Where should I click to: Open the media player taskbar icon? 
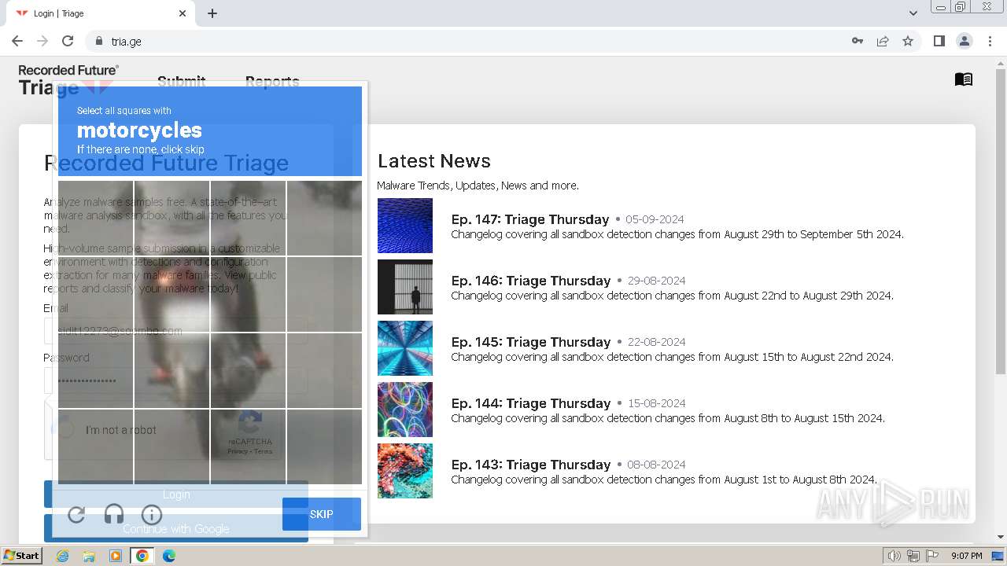[x=116, y=556]
